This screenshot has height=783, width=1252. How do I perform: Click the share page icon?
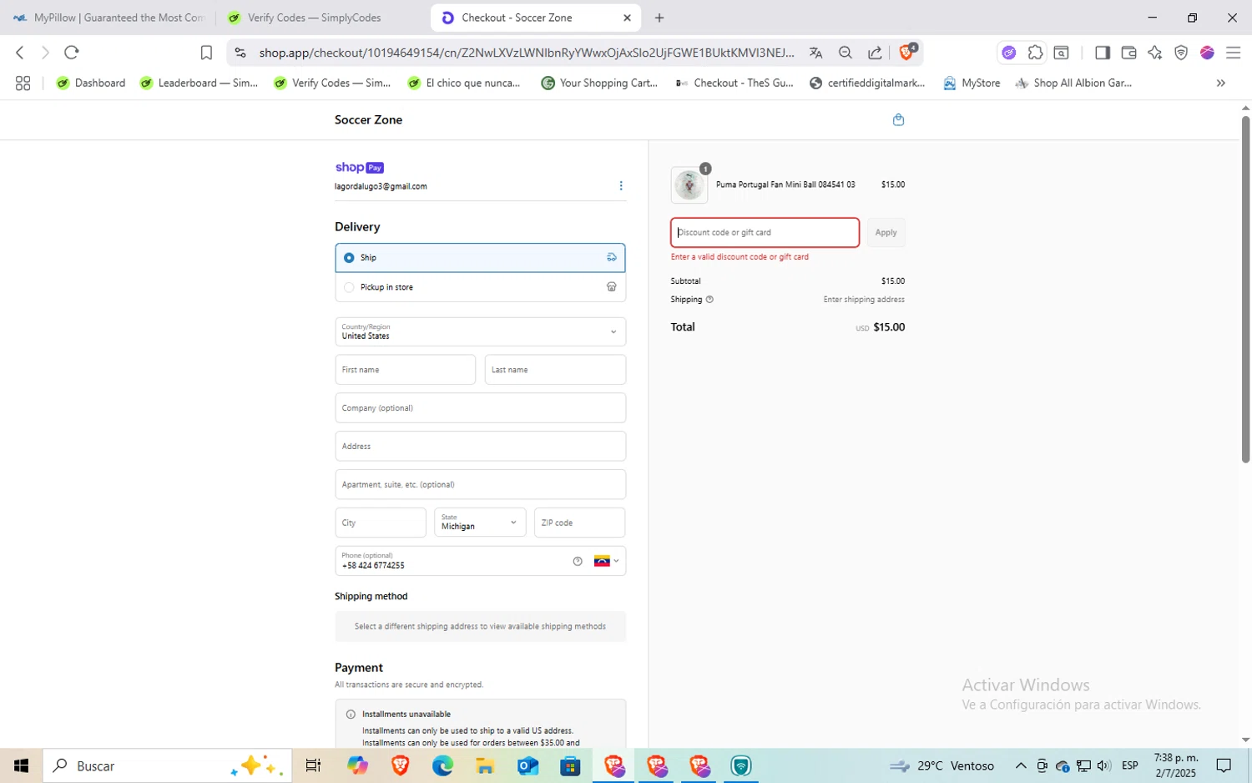[x=875, y=53]
